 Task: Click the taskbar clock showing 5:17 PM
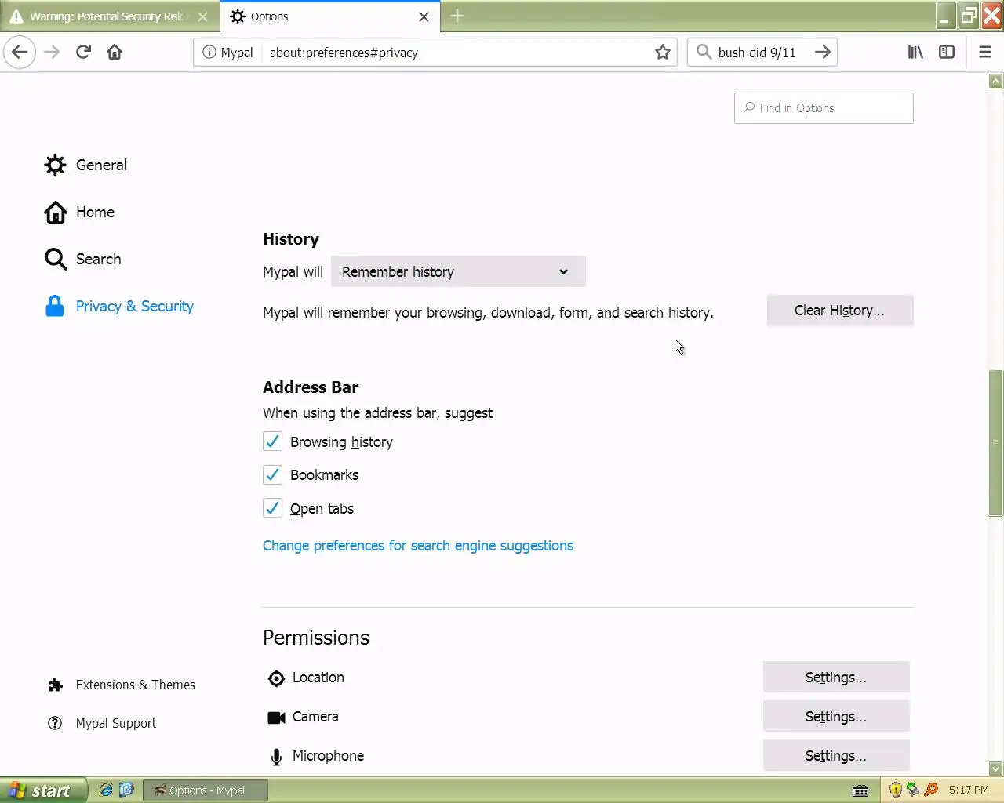(x=969, y=790)
